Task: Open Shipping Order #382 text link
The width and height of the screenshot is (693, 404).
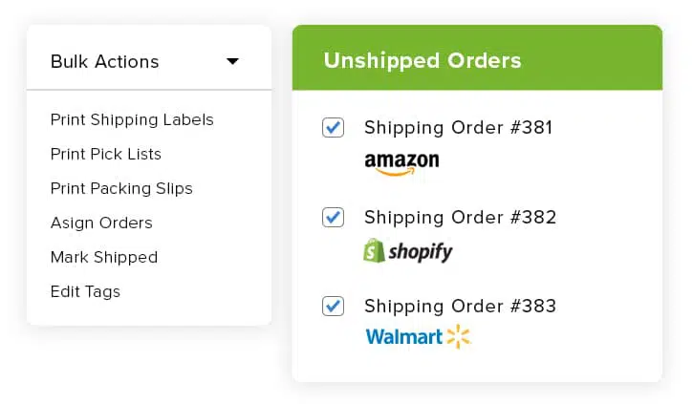Action: pyautogui.click(x=460, y=217)
